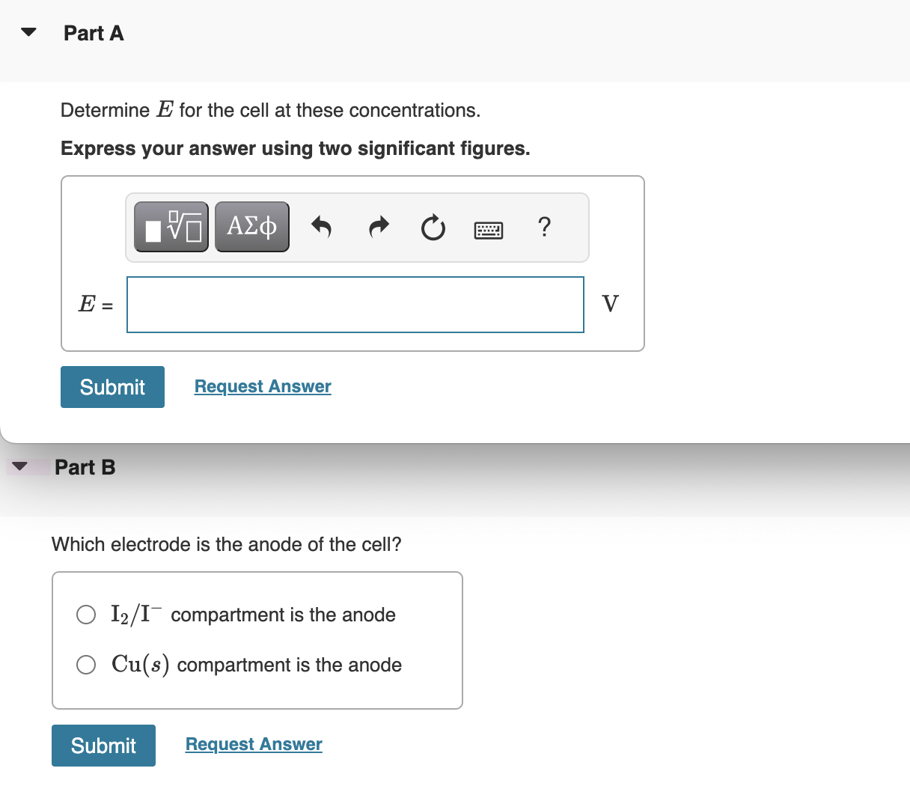The height and width of the screenshot is (789, 910).
Task: Select Cu(s) compartment is the anode
Action: coord(86,665)
